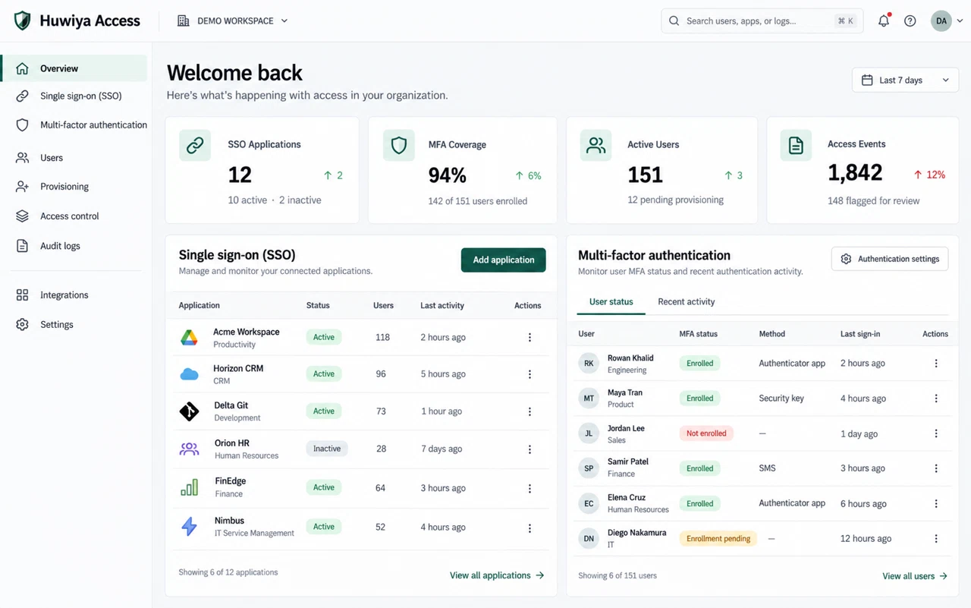971x608 pixels.
Task: Select the User status tab
Action: click(611, 302)
